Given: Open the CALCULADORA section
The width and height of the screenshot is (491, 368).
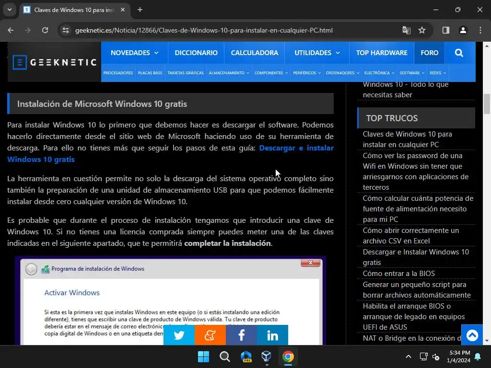Looking at the screenshot, I should click(x=254, y=53).
